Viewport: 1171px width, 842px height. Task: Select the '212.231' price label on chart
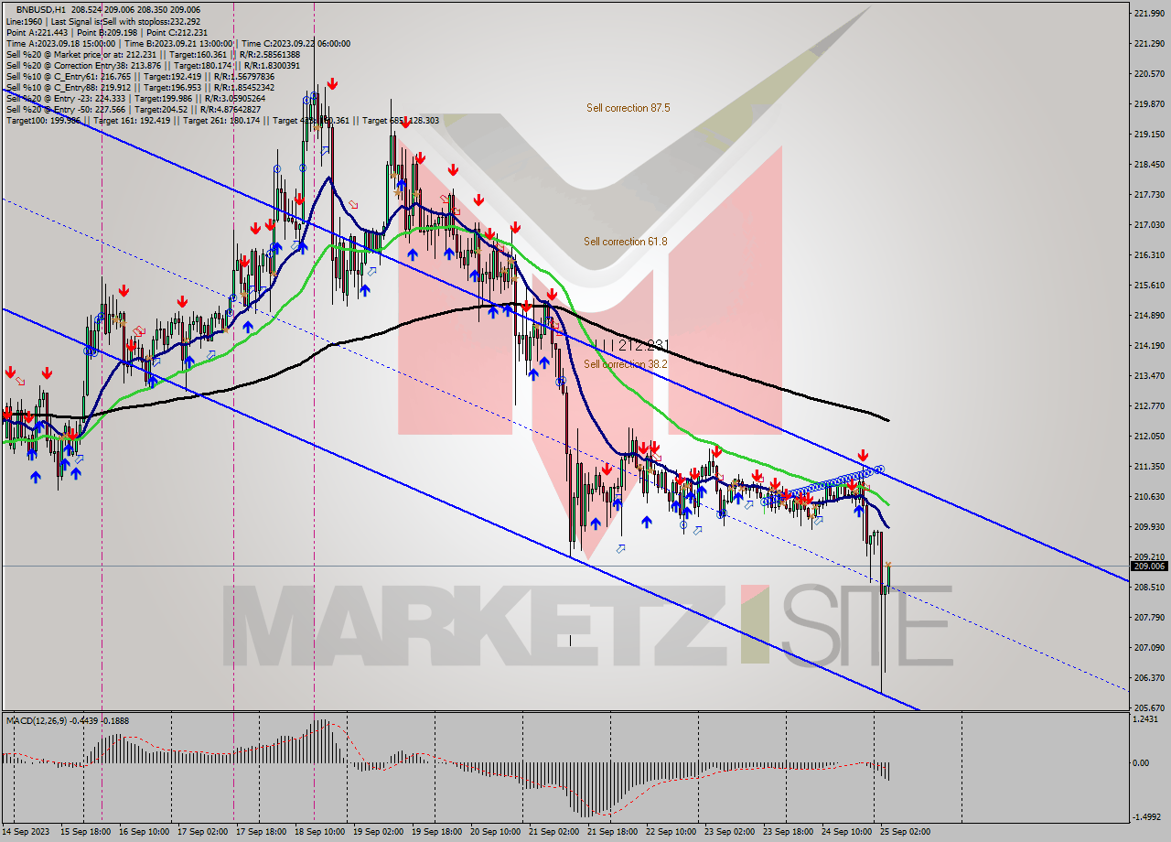(644, 346)
